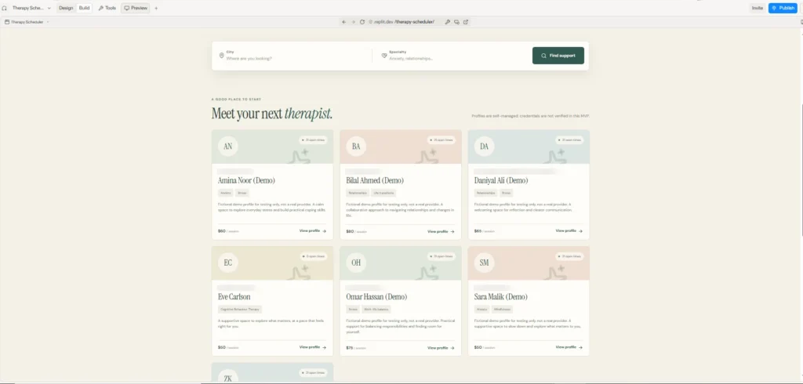The width and height of the screenshot is (803, 384).
Task: Click the Sara Malik (Demo) name
Action: pyautogui.click(x=500, y=297)
